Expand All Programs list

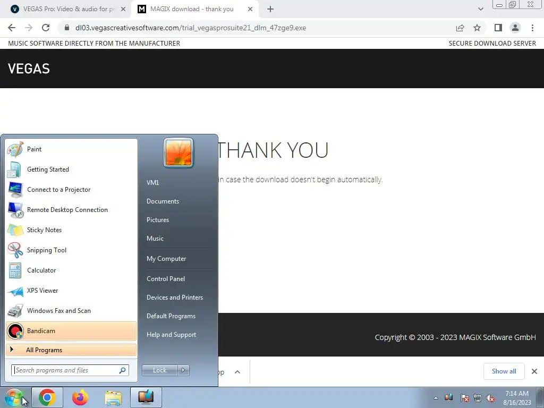(x=71, y=350)
